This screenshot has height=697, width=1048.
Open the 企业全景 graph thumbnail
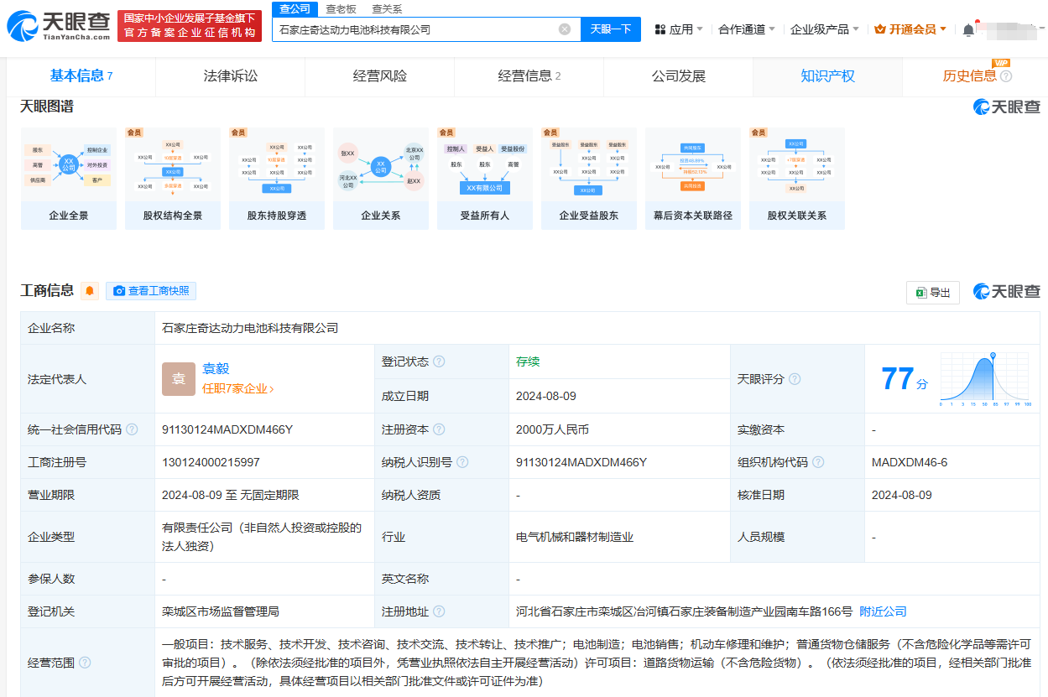point(69,179)
